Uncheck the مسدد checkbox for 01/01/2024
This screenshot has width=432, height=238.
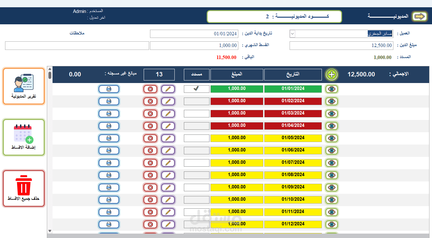click(x=197, y=89)
